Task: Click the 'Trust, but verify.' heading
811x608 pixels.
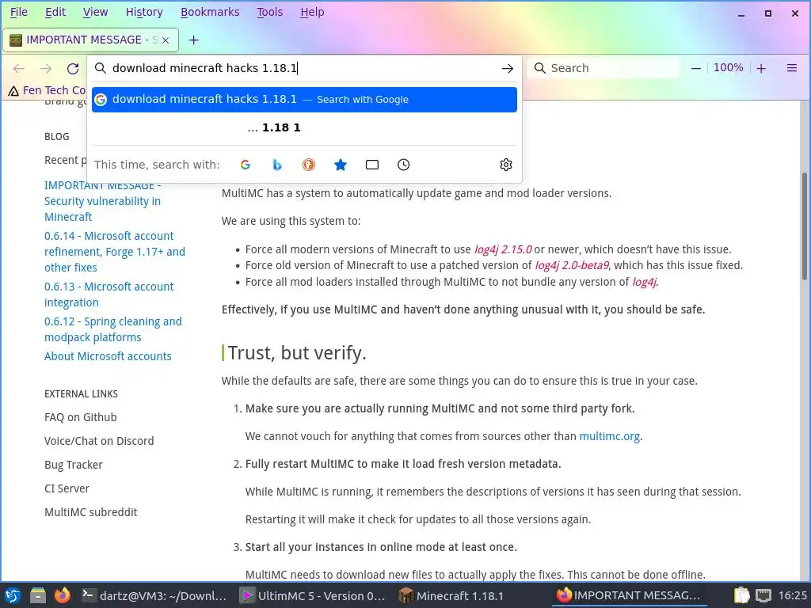Action: tap(297, 352)
